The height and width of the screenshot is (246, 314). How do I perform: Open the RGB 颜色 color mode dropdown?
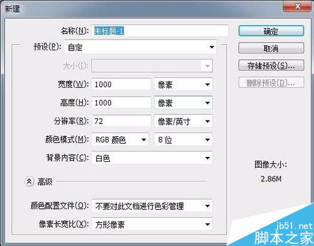click(120, 139)
